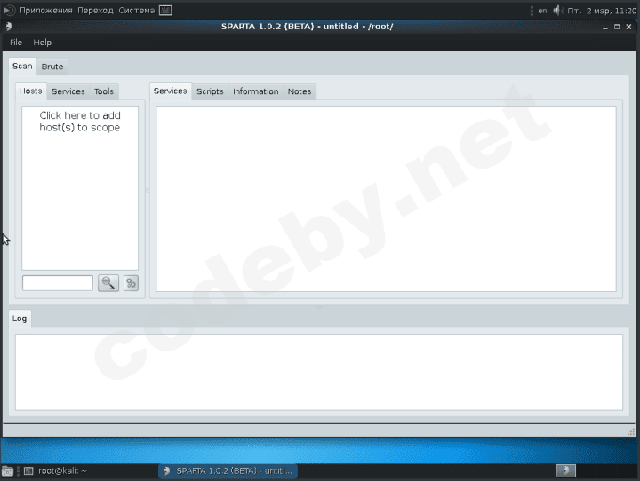Viewport: 640px width, 481px height.
Task: Select the right-panel Services tab
Action: click(170, 91)
